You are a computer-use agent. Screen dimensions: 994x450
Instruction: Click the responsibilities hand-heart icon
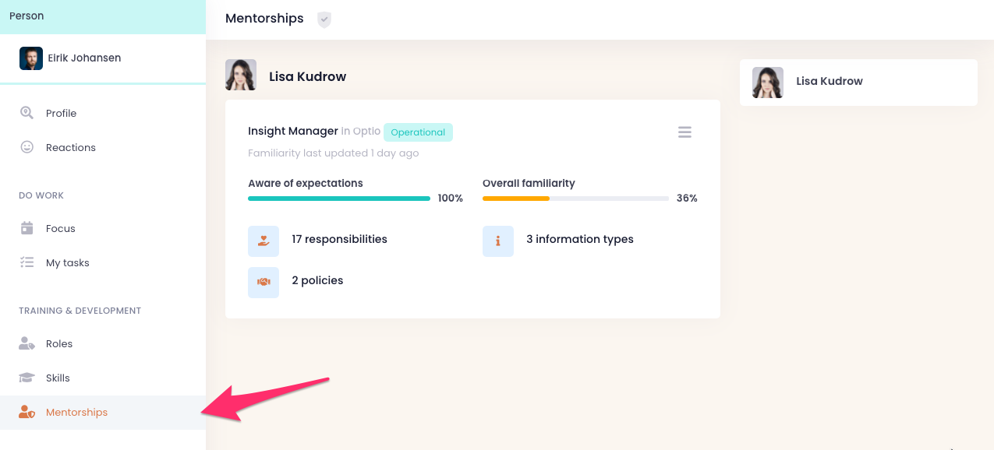pyautogui.click(x=264, y=241)
